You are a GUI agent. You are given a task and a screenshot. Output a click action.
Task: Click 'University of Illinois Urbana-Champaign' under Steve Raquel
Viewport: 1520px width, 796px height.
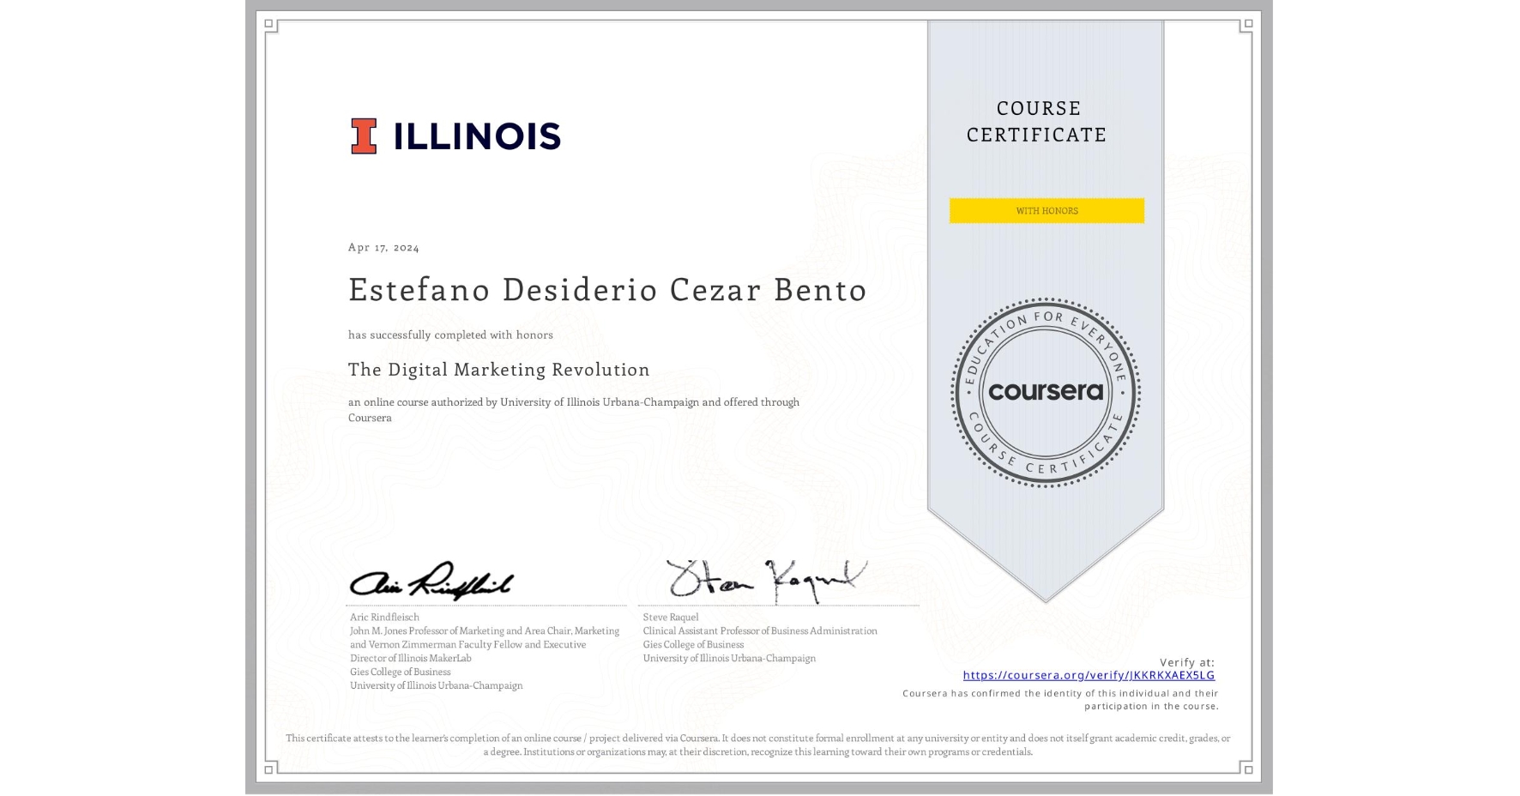coord(729,658)
